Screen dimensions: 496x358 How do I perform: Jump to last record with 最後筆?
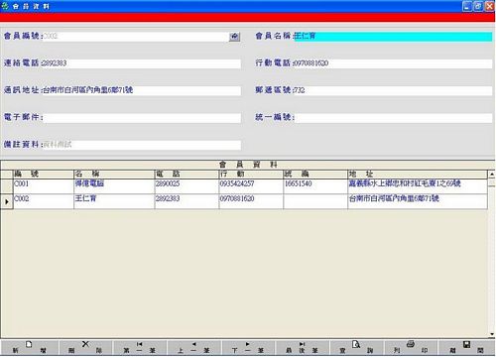pyautogui.click(x=303, y=347)
